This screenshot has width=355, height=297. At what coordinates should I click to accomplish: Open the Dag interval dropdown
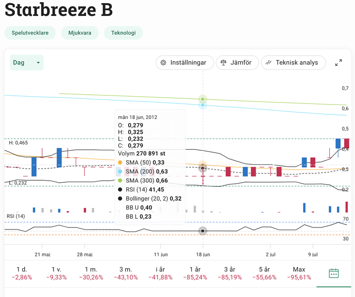[27, 62]
